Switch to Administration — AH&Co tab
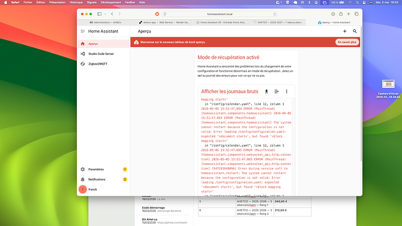 (105, 23)
